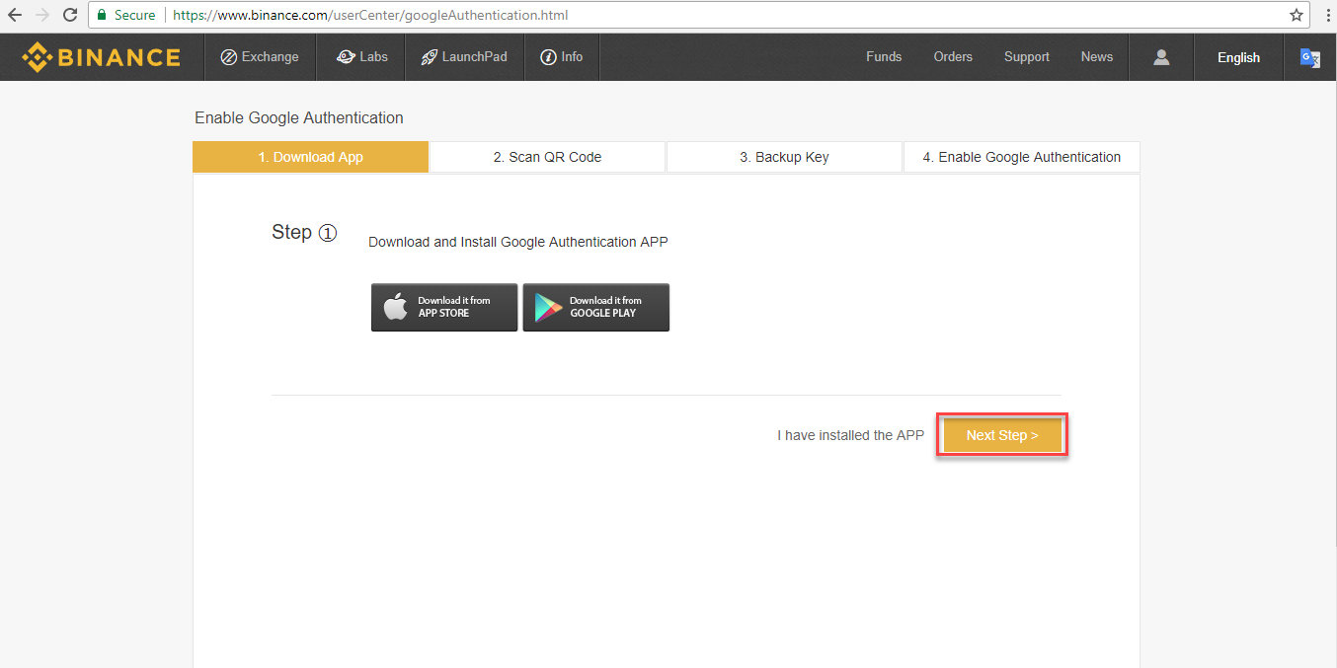Open the English language dropdown

pyautogui.click(x=1238, y=57)
